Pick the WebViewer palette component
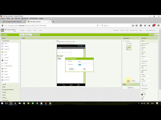This screenshot has width=161, height=120. tap(7, 80)
